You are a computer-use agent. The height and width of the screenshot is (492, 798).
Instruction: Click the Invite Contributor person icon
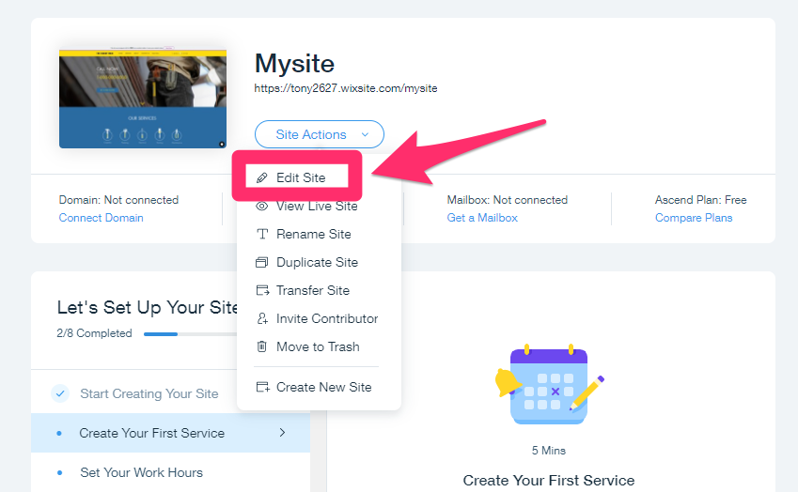point(261,318)
